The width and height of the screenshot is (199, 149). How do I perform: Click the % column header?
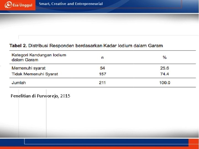coord(165,57)
